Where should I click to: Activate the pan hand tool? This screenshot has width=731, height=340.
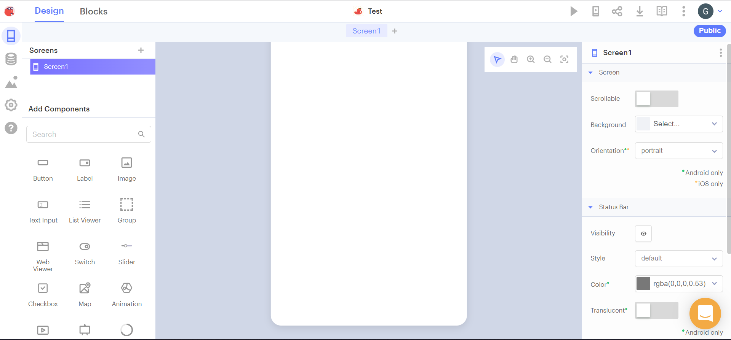coord(514,59)
